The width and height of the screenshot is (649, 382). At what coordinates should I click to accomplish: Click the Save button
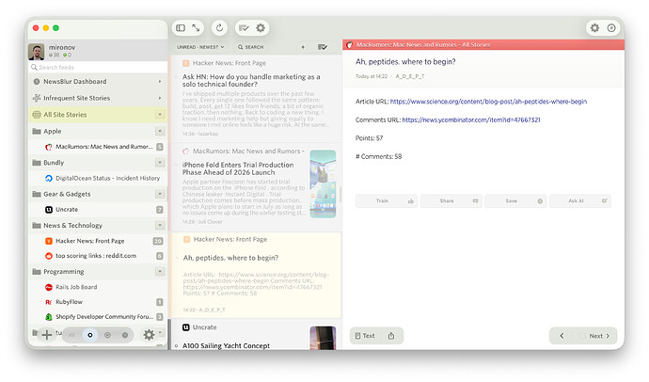tap(515, 201)
